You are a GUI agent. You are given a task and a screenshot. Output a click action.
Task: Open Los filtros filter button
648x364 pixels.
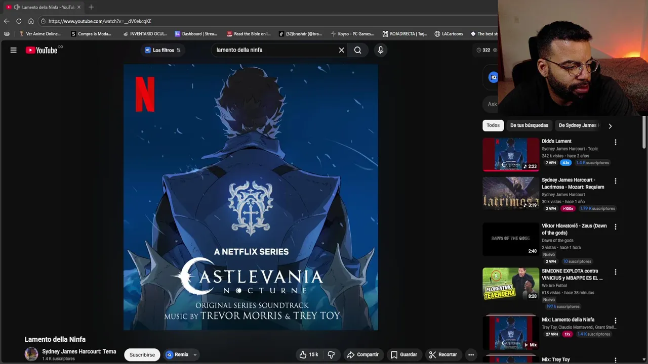[x=163, y=50]
